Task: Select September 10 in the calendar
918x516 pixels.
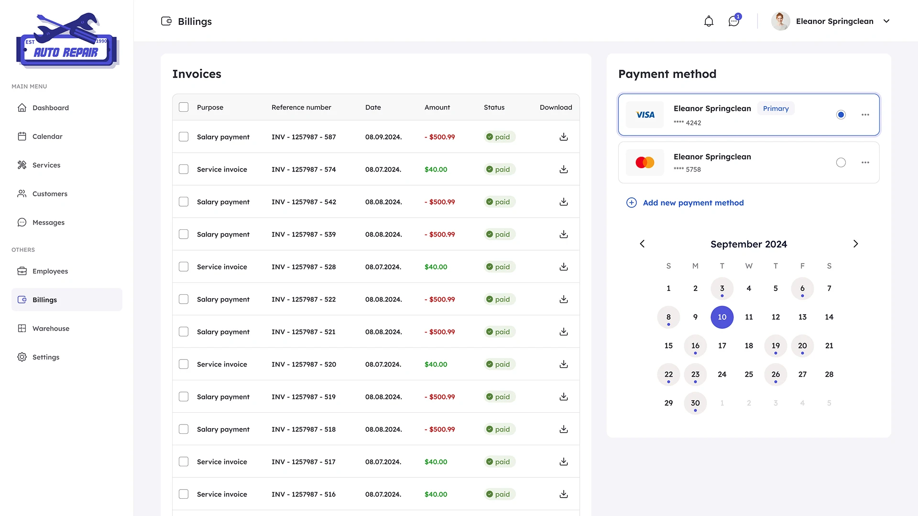Action: click(722, 317)
